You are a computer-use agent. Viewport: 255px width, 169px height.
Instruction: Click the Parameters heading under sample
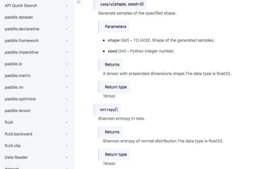[115, 27]
